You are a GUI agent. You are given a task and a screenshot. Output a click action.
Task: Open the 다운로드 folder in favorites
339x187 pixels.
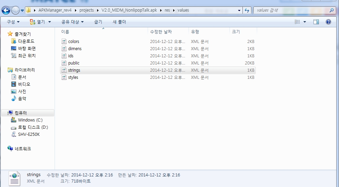(26, 41)
